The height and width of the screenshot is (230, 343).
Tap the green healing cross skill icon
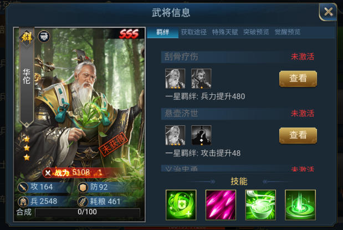(181, 205)
